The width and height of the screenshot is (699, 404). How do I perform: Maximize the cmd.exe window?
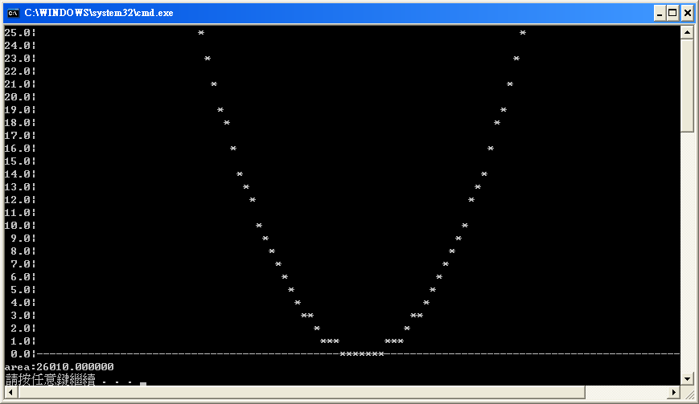pyautogui.click(x=672, y=13)
